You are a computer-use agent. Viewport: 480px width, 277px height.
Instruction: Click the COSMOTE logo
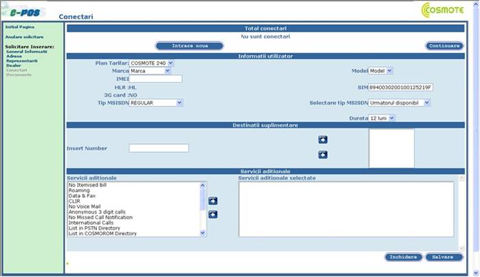(x=446, y=10)
